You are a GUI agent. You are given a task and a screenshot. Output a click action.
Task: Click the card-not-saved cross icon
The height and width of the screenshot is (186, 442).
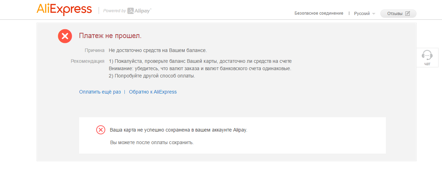coord(100,130)
